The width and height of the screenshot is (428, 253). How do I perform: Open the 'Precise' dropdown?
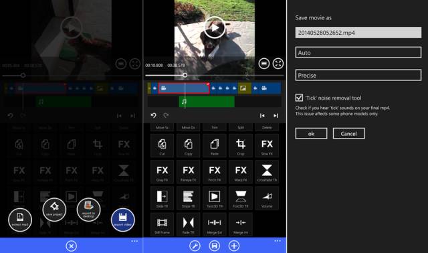[x=358, y=75]
